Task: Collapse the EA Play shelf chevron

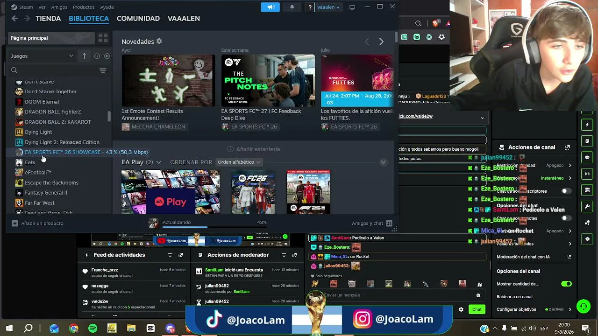Action: (x=383, y=162)
